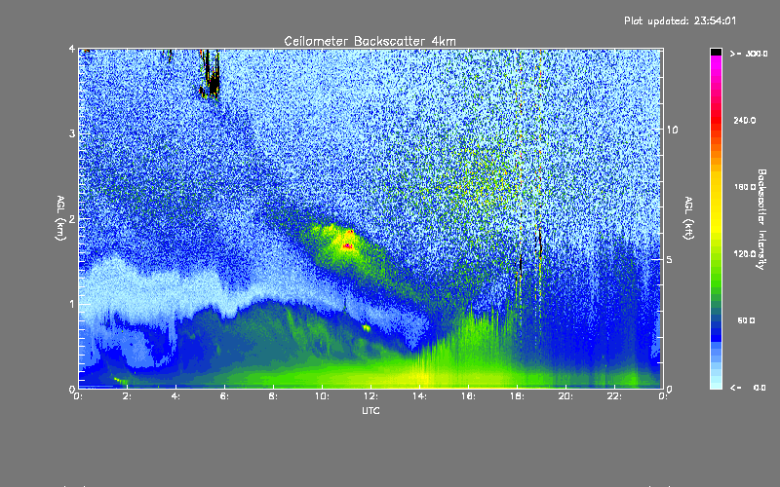Click the ">= 300.0" colorbar label
780x487 pixels.
click(749, 54)
